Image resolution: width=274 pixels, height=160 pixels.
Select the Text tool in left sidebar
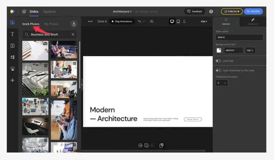coord(13,34)
